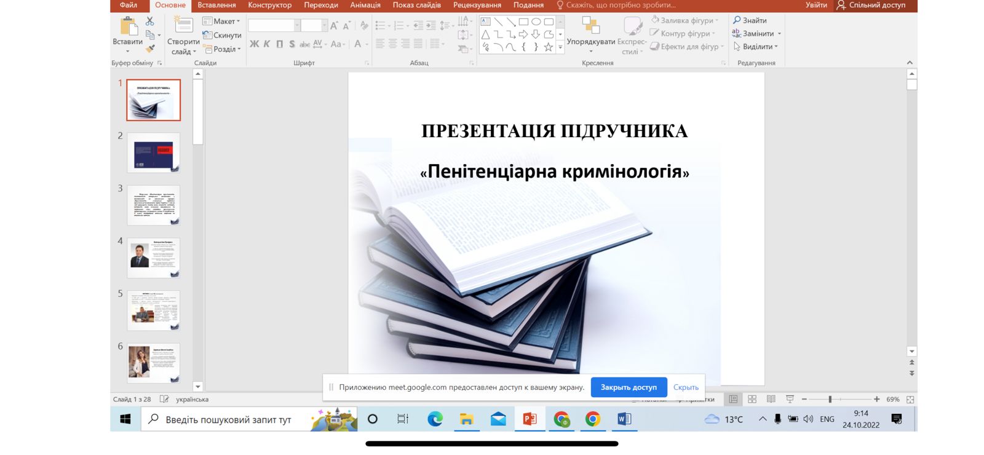Click the Закрыть доступ button
Viewport: 984px width, 455px height.
[629, 387]
